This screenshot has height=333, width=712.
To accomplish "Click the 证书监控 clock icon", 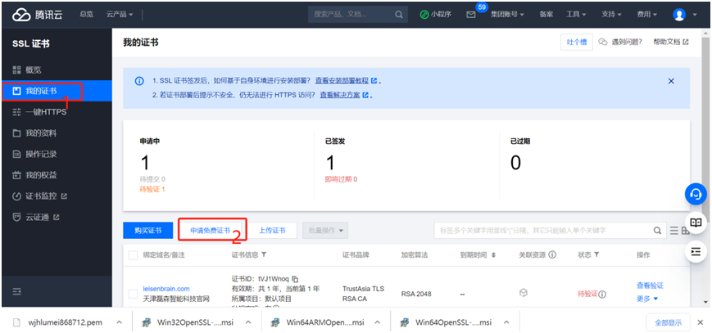I will pos(17,196).
